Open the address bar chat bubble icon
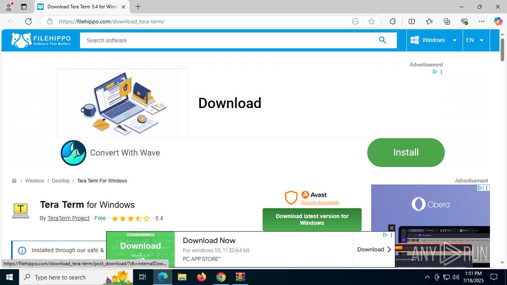The width and height of the screenshot is (507, 285). pyautogui.click(x=355, y=21)
